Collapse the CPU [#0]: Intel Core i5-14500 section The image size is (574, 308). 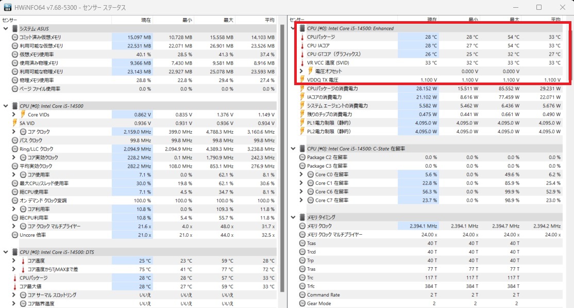click(6, 106)
